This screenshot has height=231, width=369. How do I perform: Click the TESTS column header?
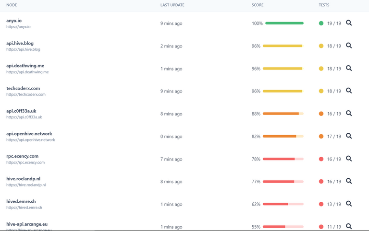[x=324, y=5]
